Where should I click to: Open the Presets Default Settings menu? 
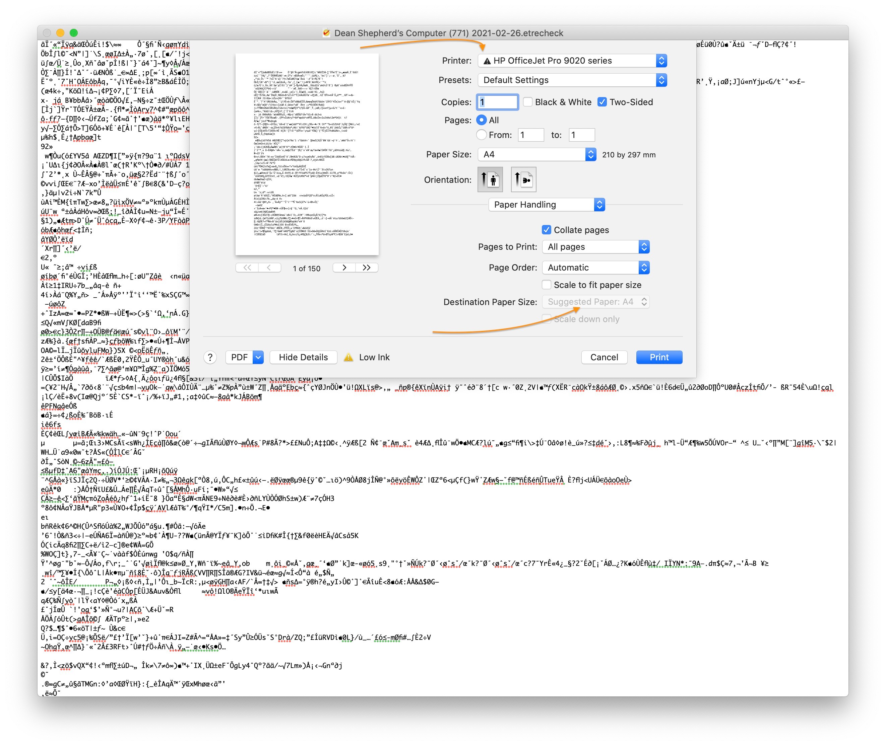click(x=572, y=80)
